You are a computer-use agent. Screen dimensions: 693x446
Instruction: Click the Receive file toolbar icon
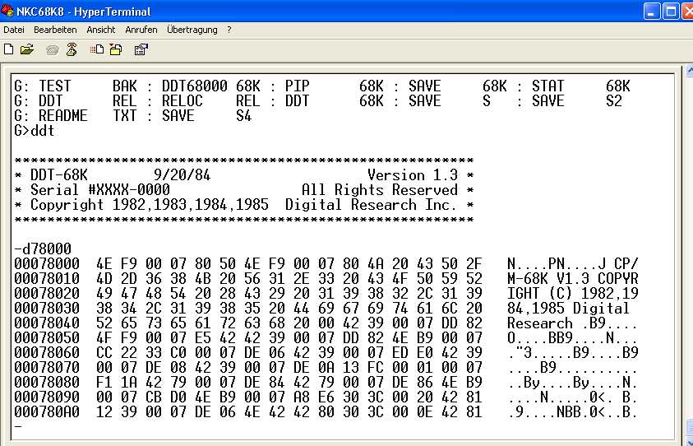(116, 49)
